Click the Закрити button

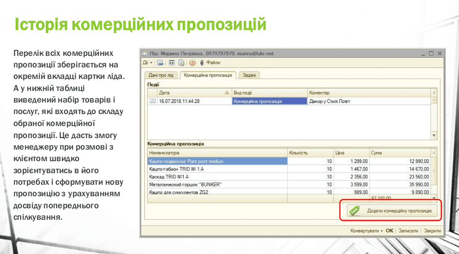click(432, 231)
